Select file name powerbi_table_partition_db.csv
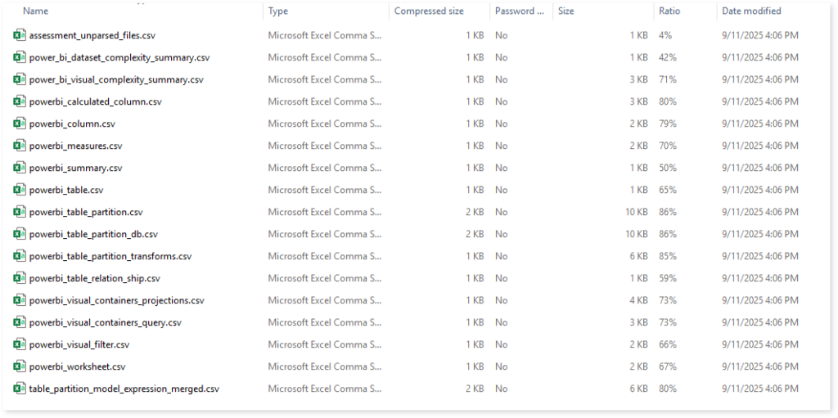The image size is (838, 418). 93,234
